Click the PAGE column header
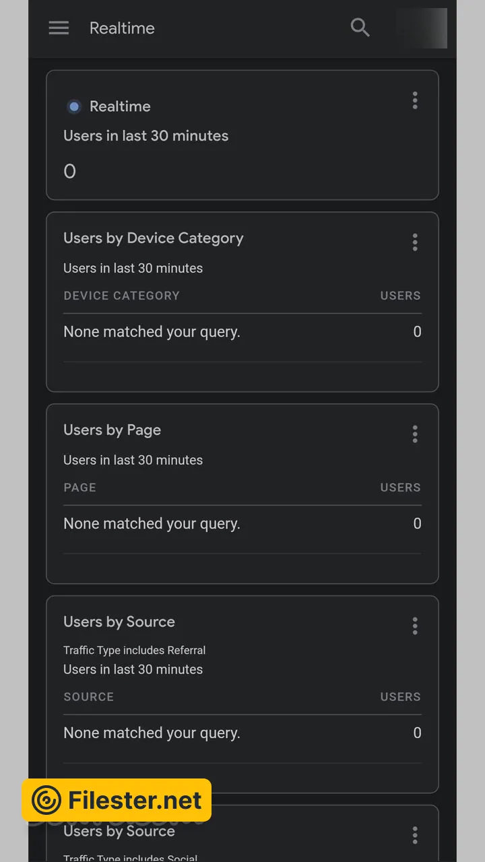Screen dimensions: 485x862 coord(79,488)
